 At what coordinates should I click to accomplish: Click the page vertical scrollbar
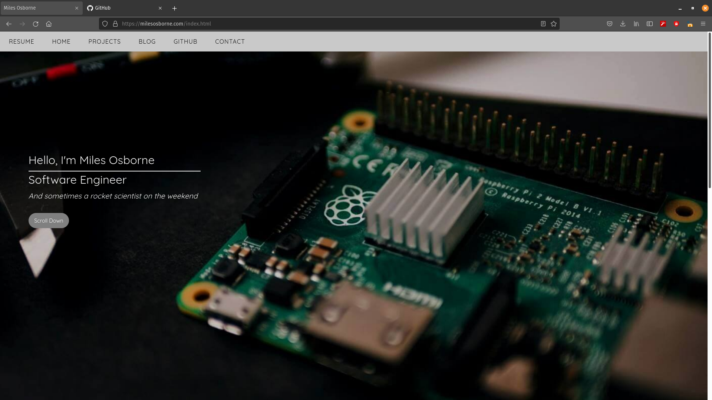[x=709, y=111]
